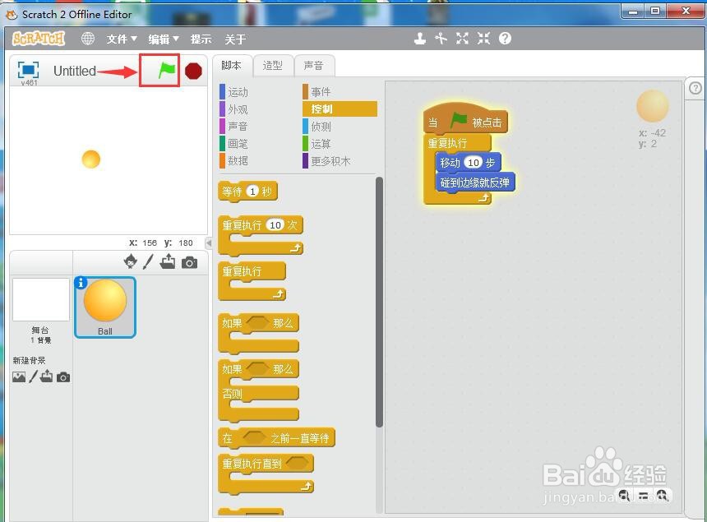
Task: Toggle full screen stage mode icon
Action: click(28, 70)
